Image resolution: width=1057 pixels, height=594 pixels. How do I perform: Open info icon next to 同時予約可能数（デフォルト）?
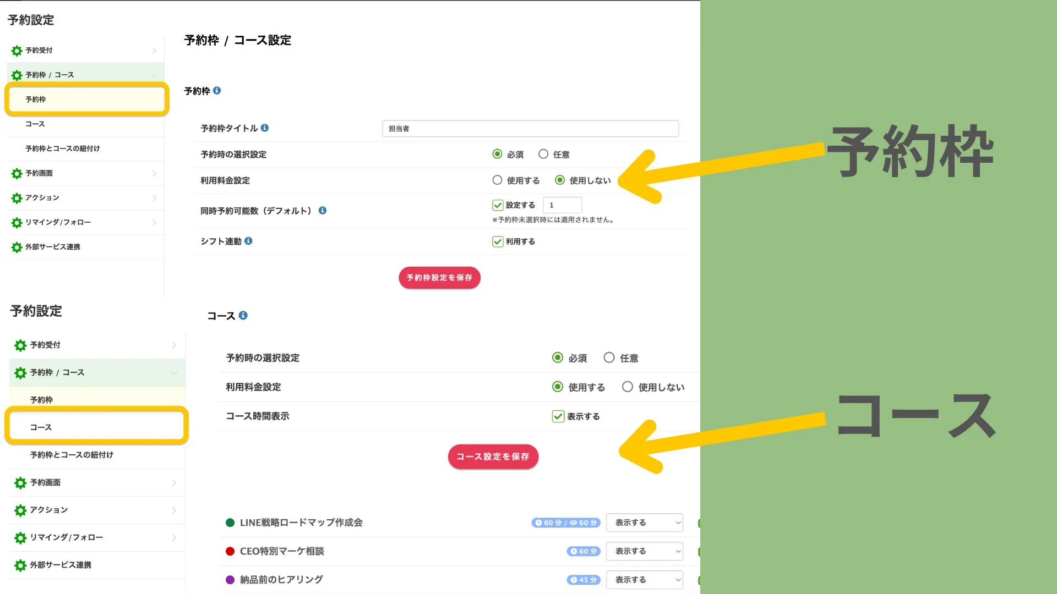323,211
